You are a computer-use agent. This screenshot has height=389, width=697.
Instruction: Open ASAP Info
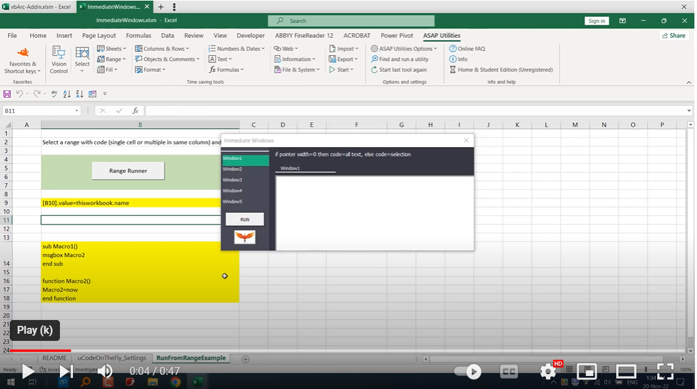459,59
